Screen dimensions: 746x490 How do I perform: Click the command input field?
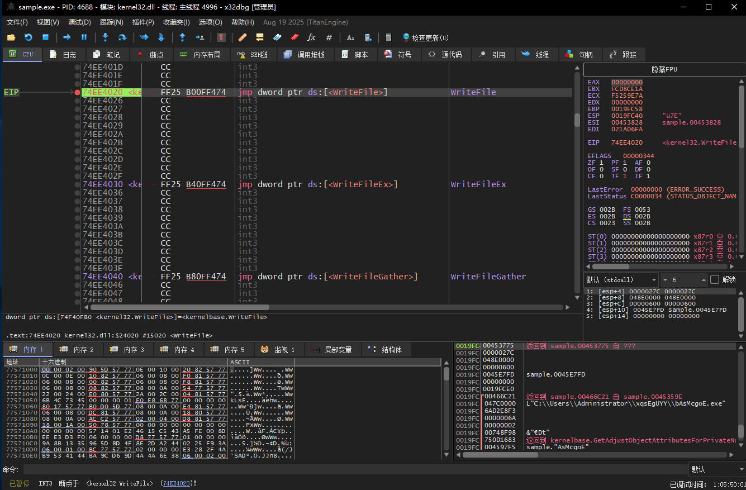(x=355, y=469)
